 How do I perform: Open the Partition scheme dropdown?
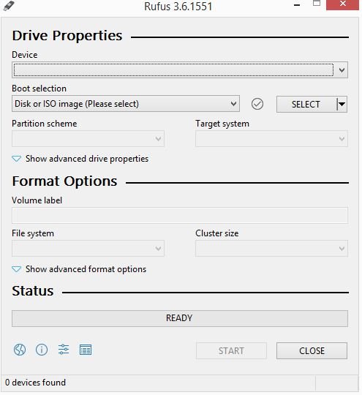tap(88, 138)
